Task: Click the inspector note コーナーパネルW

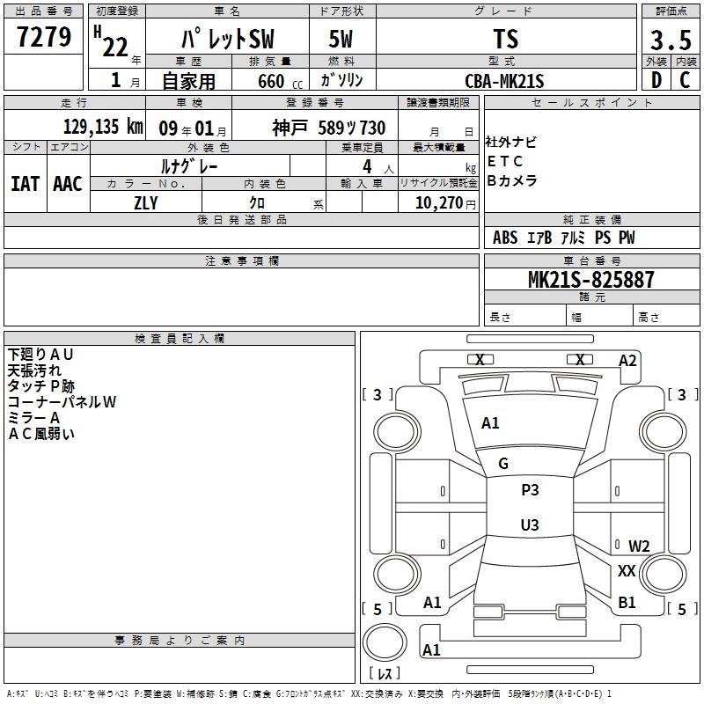Action: click(x=62, y=401)
